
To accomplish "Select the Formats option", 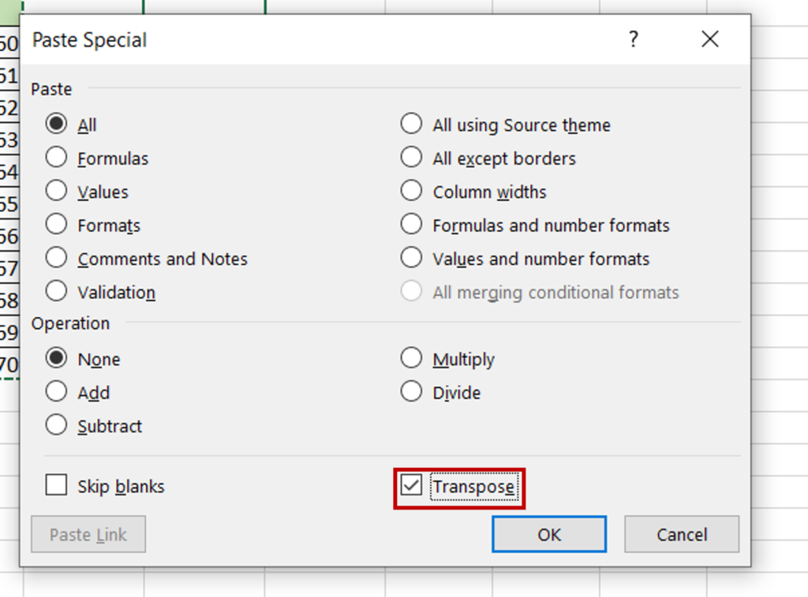I will (56, 224).
